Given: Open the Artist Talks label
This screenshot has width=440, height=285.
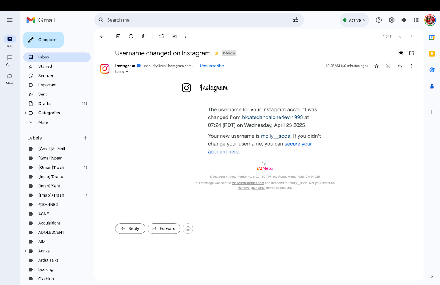Looking at the screenshot, I should click(x=57, y=260).
